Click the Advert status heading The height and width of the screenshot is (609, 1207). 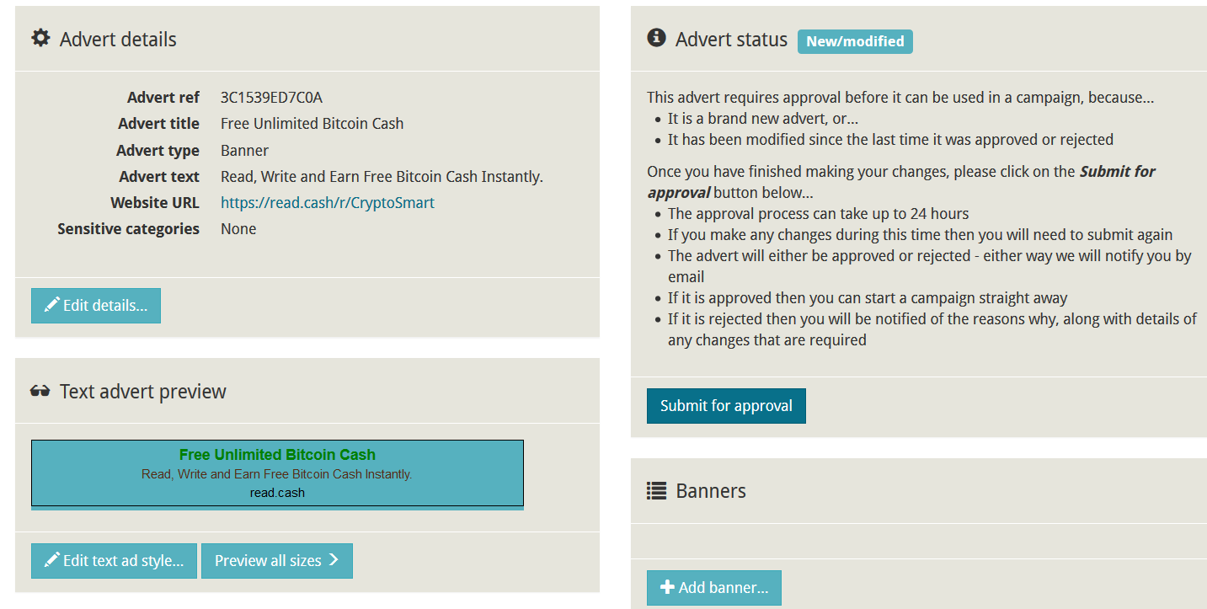[x=731, y=40]
